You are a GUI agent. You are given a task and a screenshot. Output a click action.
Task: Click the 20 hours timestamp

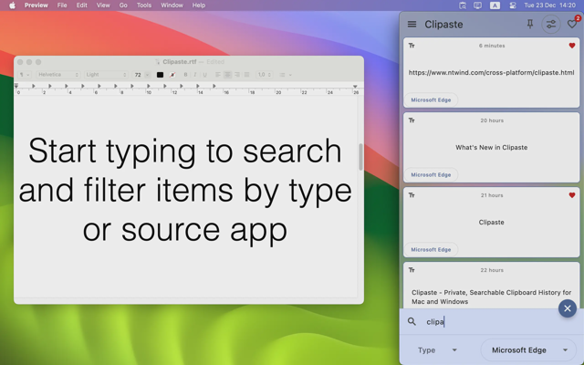point(492,120)
